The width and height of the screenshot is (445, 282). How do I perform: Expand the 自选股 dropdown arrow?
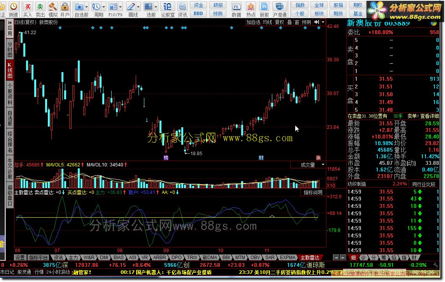click(x=87, y=6)
